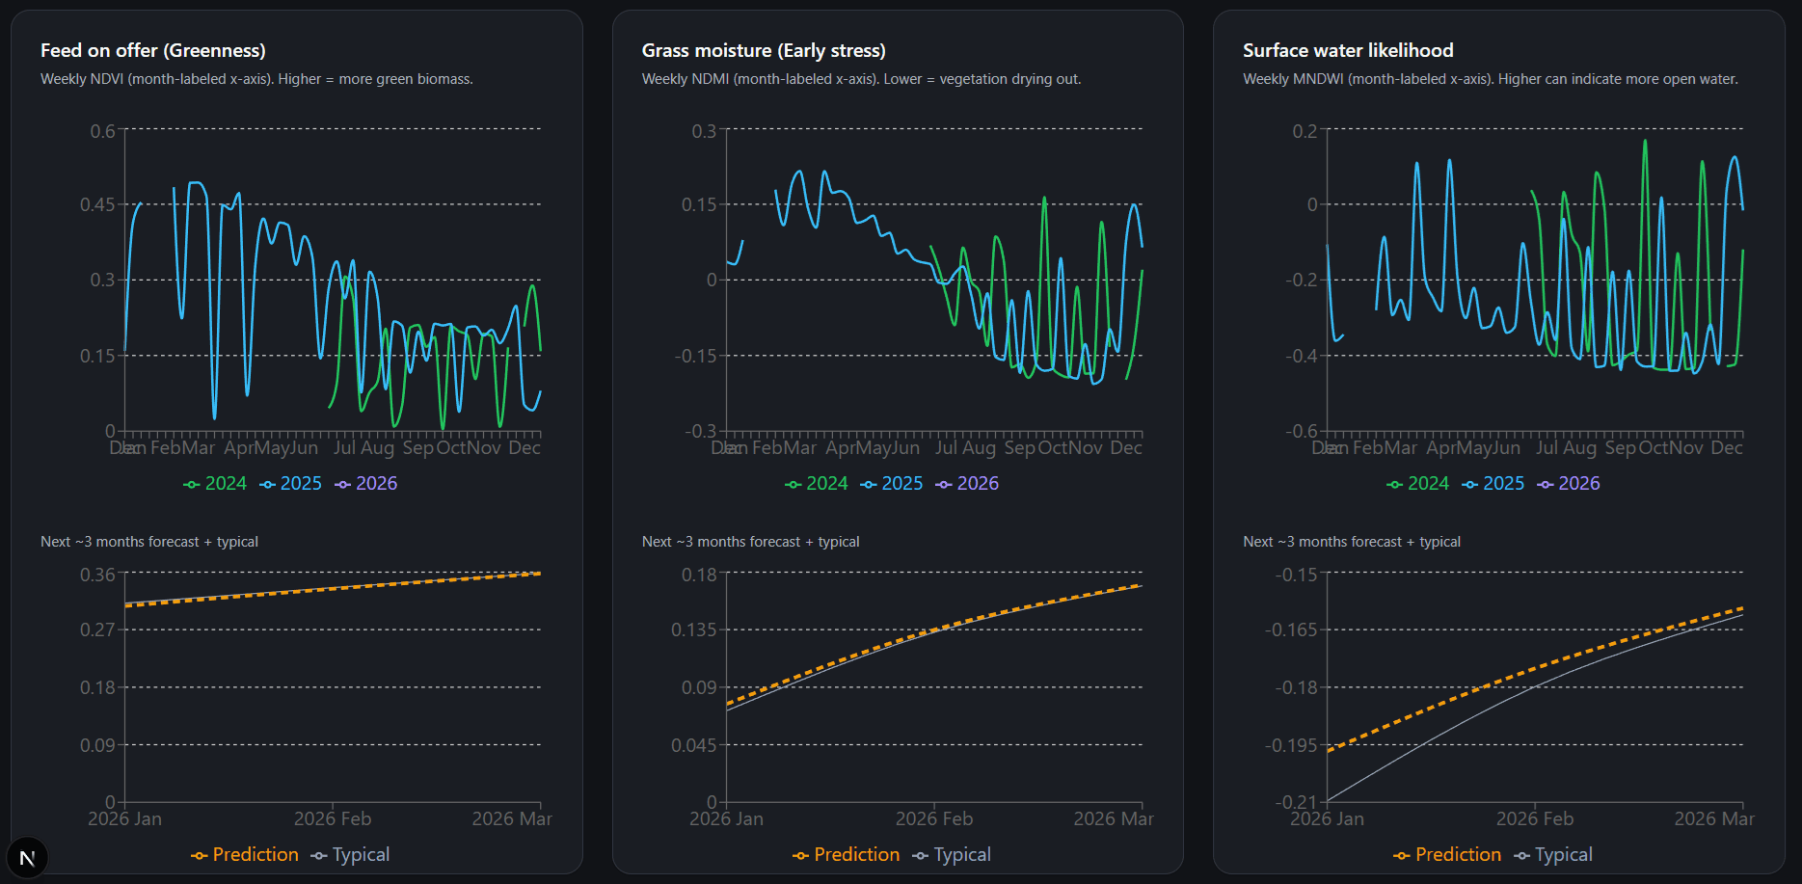1802x884 pixels.
Task: Click the Feed on offer (Greenness) title
Action: pyautogui.click(x=153, y=51)
